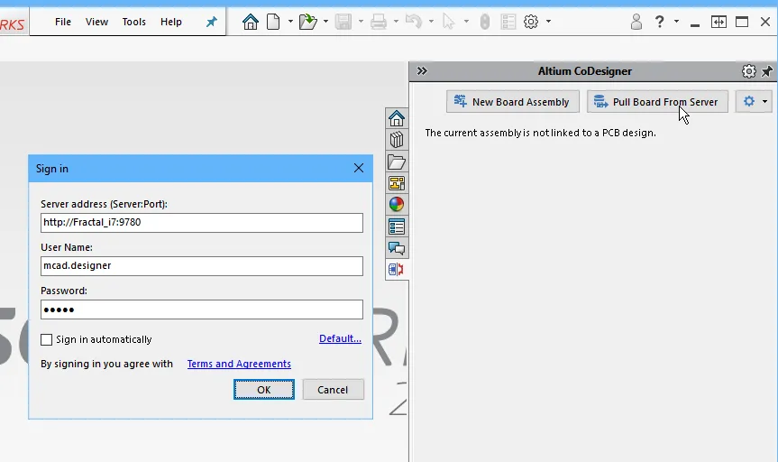Restore down the SOLIDWORKS window
The height and width of the screenshot is (462, 778).
(x=742, y=22)
